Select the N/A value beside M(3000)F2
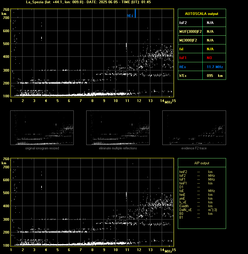The height and width of the screenshot is (254, 248). (x=210, y=40)
